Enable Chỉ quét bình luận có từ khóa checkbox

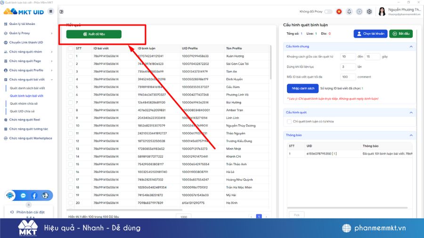(289, 121)
